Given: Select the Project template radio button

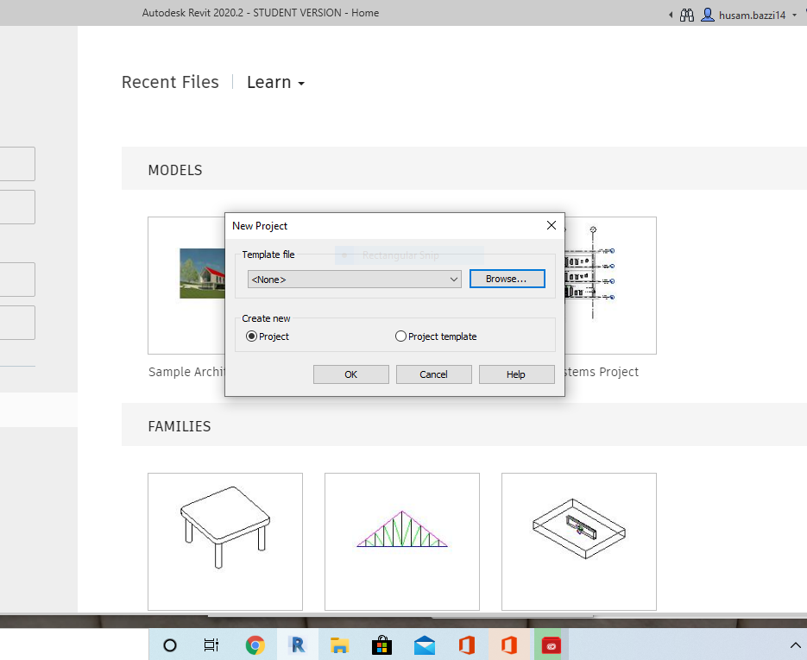Looking at the screenshot, I should 400,336.
